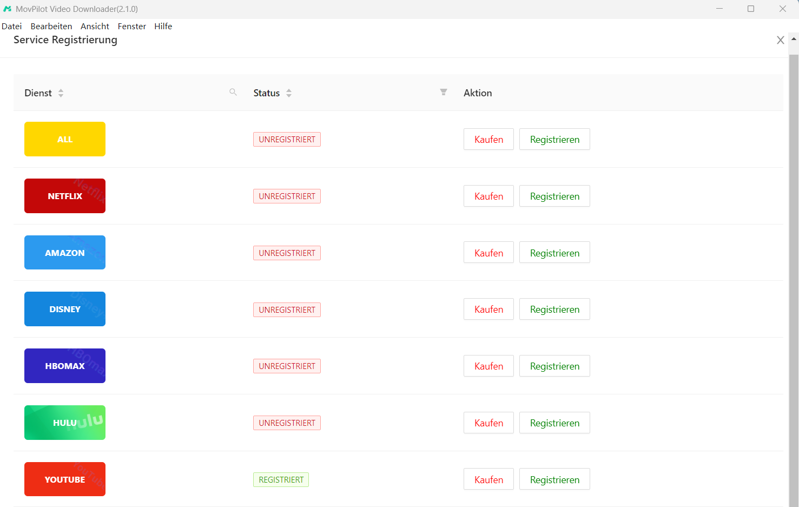The height and width of the screenshot is (507, 799).
Task: Click Registrieren in the Hulu row
Action: (554, 423)
